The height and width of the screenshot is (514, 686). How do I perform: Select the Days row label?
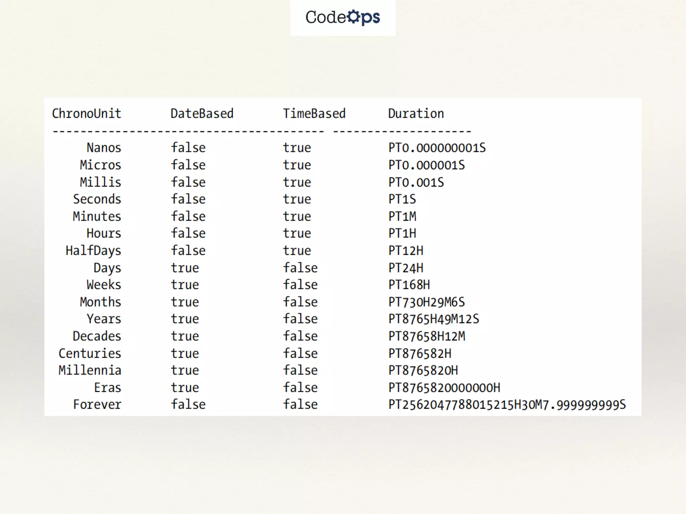107,268
